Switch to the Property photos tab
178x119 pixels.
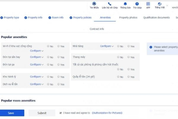pos(128,18)
